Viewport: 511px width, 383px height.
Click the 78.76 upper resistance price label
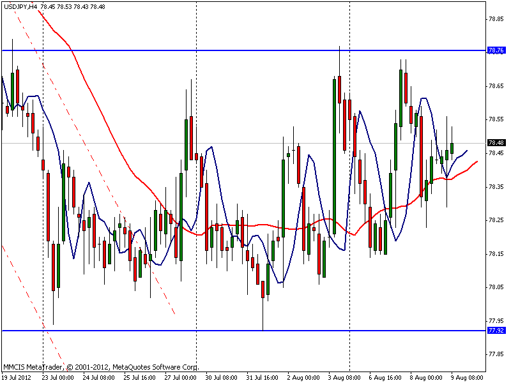click(496, 50)
